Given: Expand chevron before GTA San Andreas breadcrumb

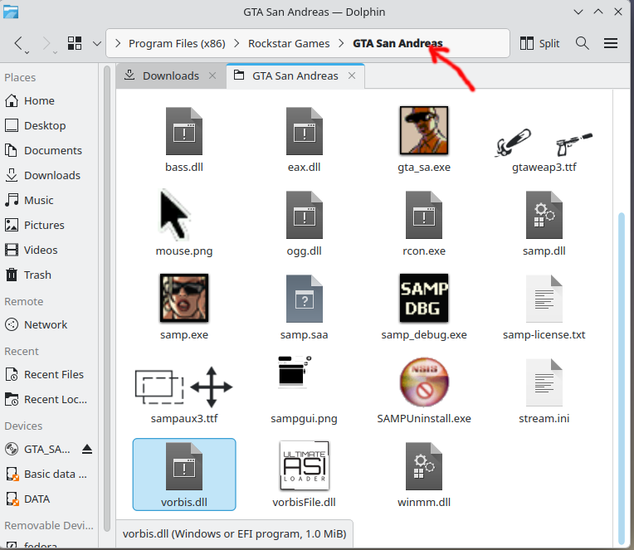Looking at the screenshot, I should pos(341,43).
